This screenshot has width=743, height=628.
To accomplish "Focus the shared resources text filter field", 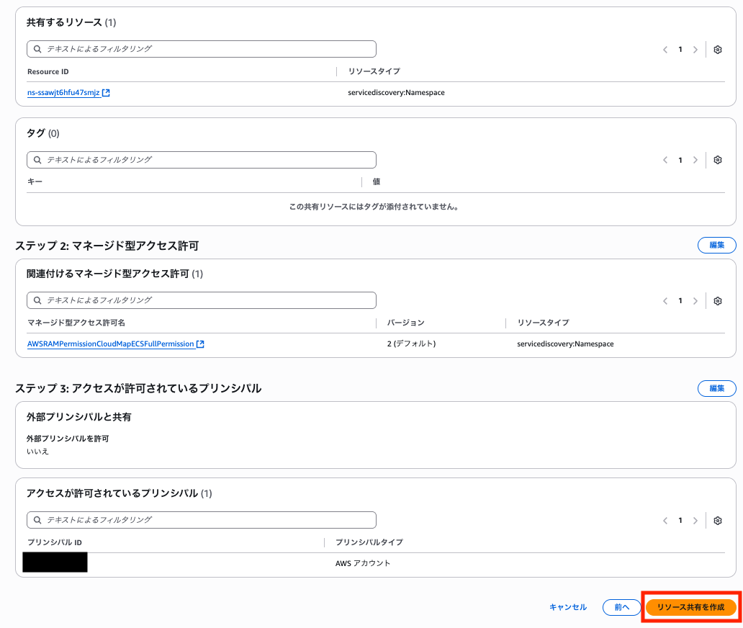I will click(x=202, y=49).
